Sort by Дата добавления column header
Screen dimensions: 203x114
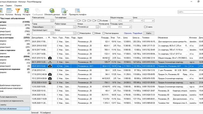(39, 38)
